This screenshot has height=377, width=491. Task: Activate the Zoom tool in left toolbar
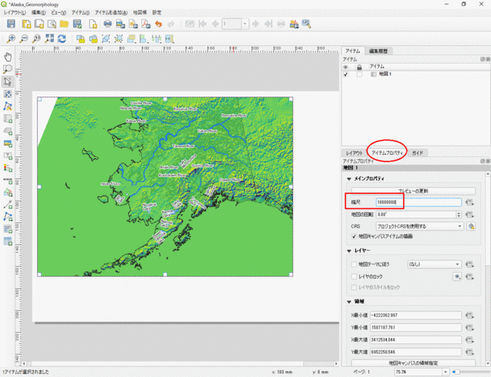(x=8, y=69)
